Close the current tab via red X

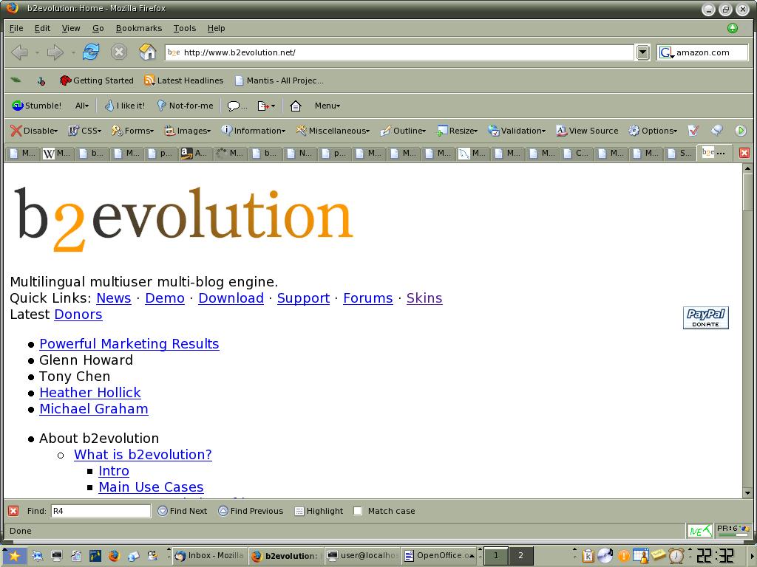tap(744, 153)
